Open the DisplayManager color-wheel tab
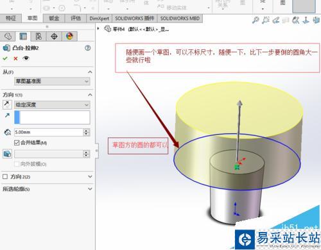The width and height of the screenshot is (321, 250). point(69,37)
